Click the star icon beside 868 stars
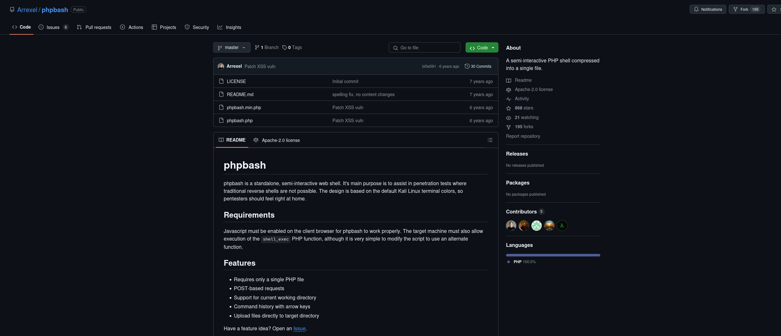Viewport: 781px width, 336px height. pos(509,108)
